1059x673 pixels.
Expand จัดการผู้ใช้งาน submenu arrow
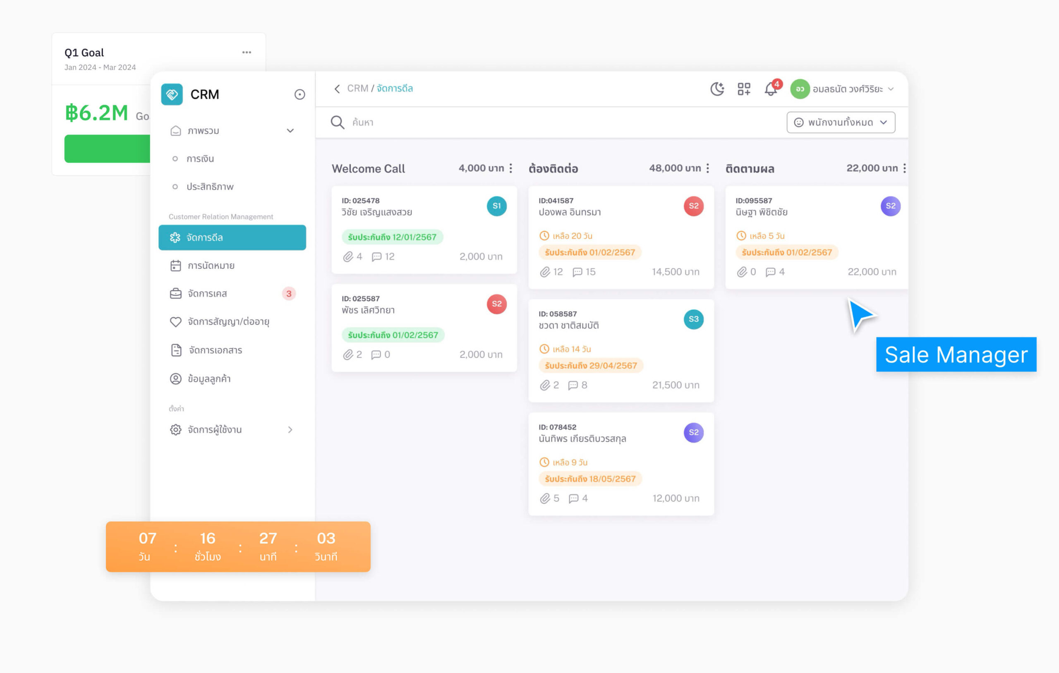[290, 430]
